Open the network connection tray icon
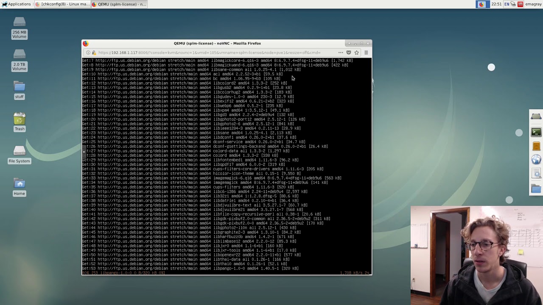 click(x=513, y=4)
